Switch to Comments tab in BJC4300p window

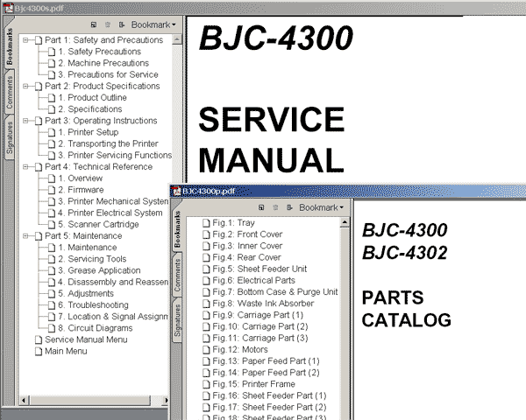pyautogui.click(x=177, y=275)
